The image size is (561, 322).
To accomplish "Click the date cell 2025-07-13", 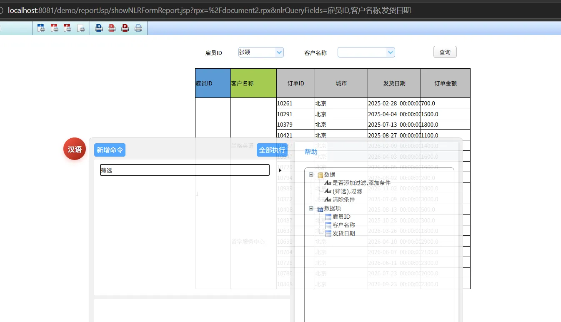I will (x=394, y=125).
